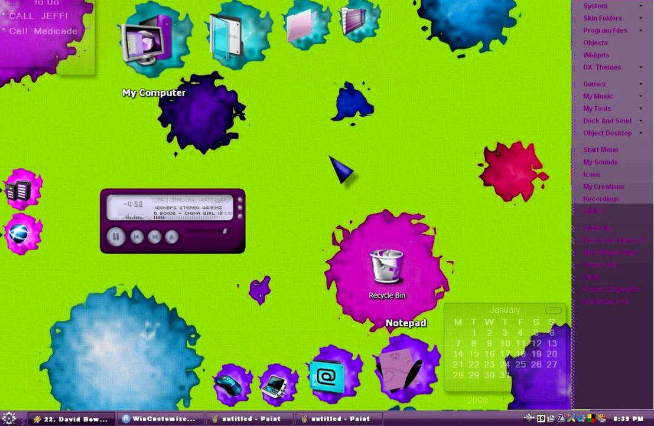The height and width of the screenshot is (426, 654).
Task: Open Icons in the sidebar menu
Action: (591, 174)
